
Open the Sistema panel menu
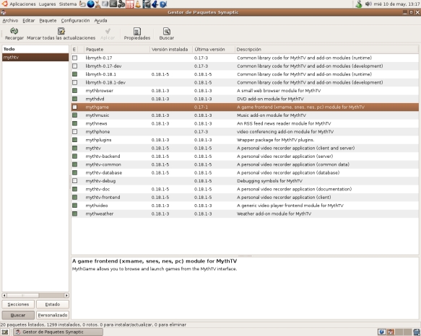(68, 4)
